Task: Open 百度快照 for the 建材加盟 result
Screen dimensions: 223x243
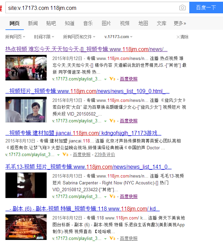Action: click(x=82, y=154)
